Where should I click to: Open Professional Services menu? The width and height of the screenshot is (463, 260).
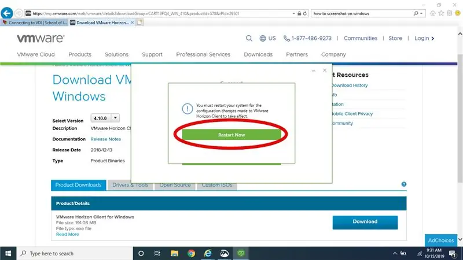click(x=203, y=54)
